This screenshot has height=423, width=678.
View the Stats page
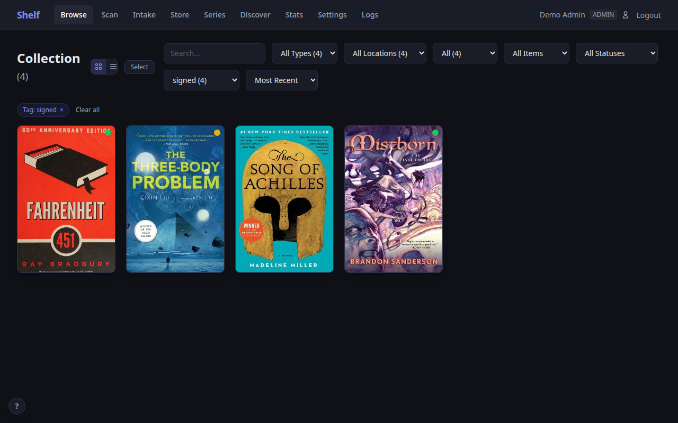tap(294, 15)
